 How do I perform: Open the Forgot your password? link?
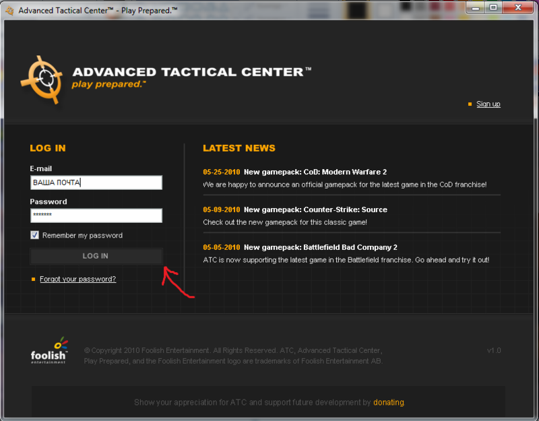click(77, 279)
